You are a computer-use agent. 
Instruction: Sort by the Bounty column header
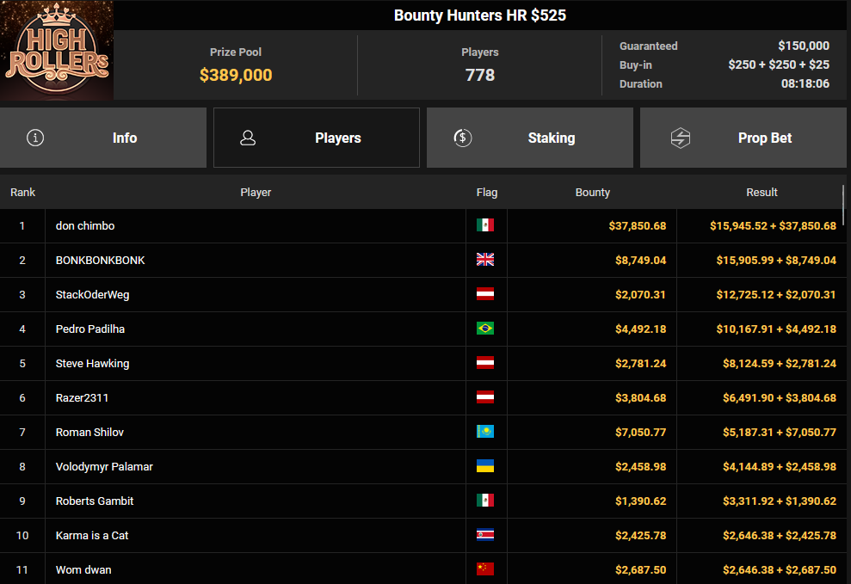(x=593, y=193)
